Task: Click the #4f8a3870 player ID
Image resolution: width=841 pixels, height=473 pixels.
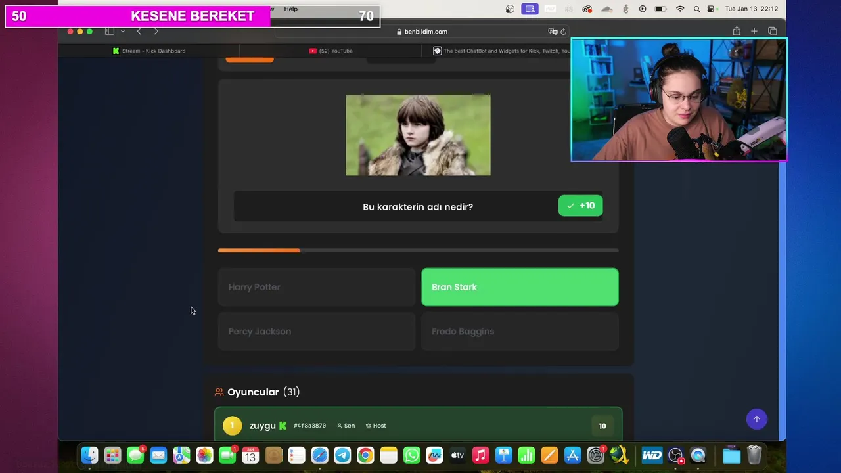Action: pos(309,426)
